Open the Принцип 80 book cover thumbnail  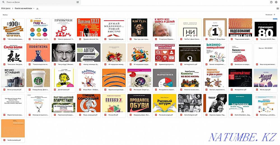265,27
